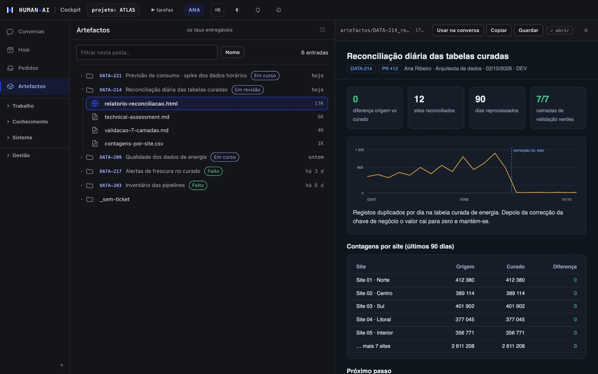The height and width of the screenshot is (374, 598).
Task: Click the DATA-217 folder icon
Action: pyautogui.click(x=90, y=171)
